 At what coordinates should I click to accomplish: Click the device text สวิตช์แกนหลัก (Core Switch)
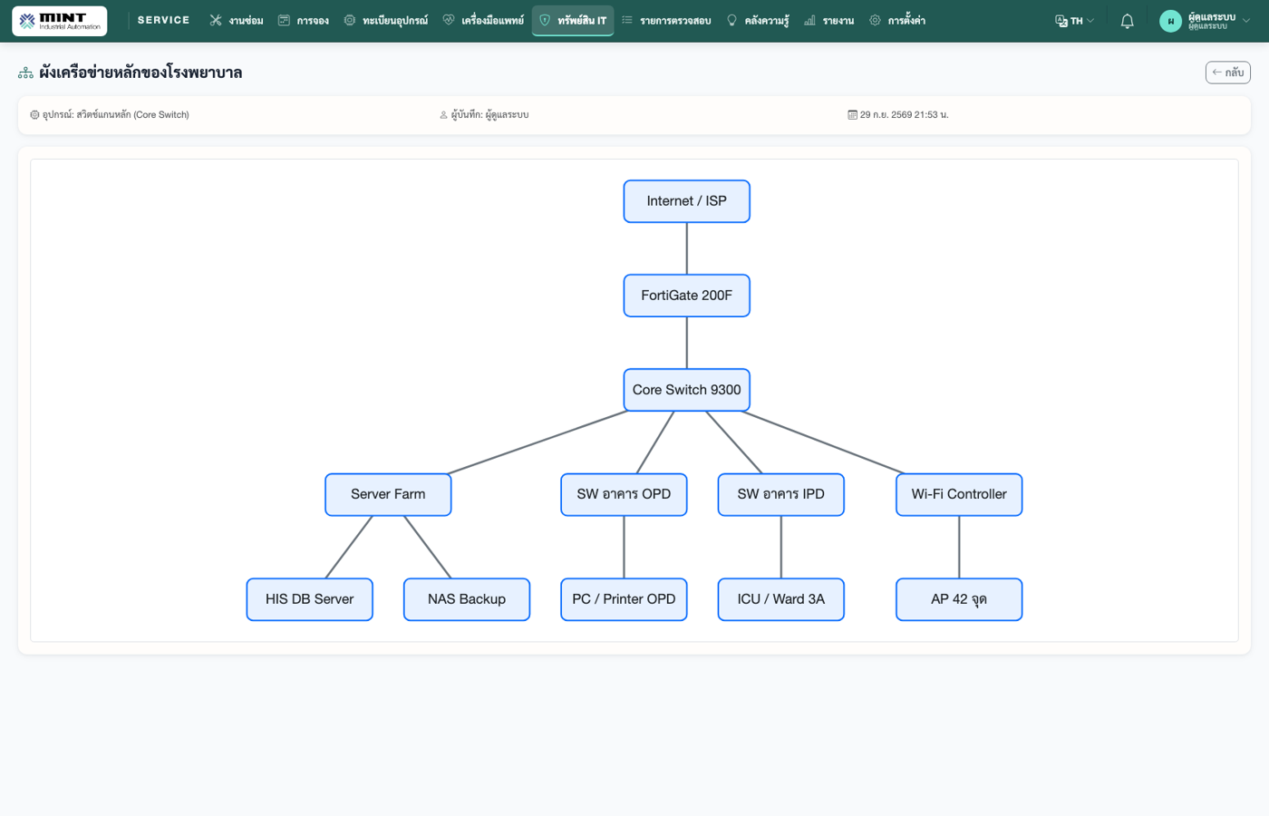[132, 115]
